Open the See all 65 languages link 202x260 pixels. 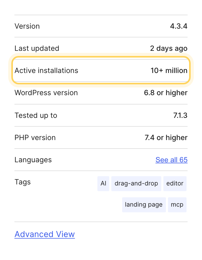click(171, 160)
